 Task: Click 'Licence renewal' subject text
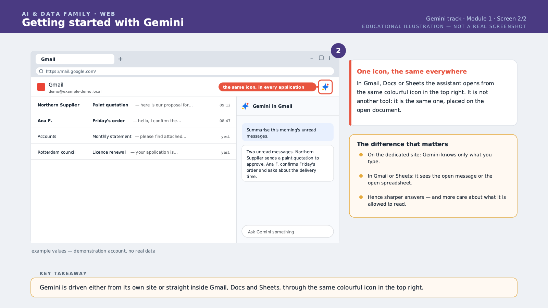[x=109, y=152]
